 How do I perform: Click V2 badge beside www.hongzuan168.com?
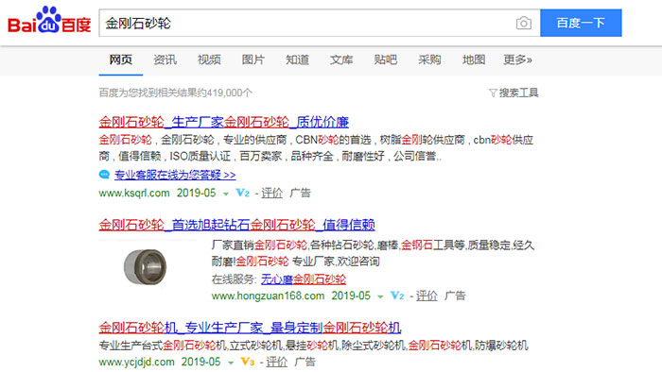click(x=397, y=296)
